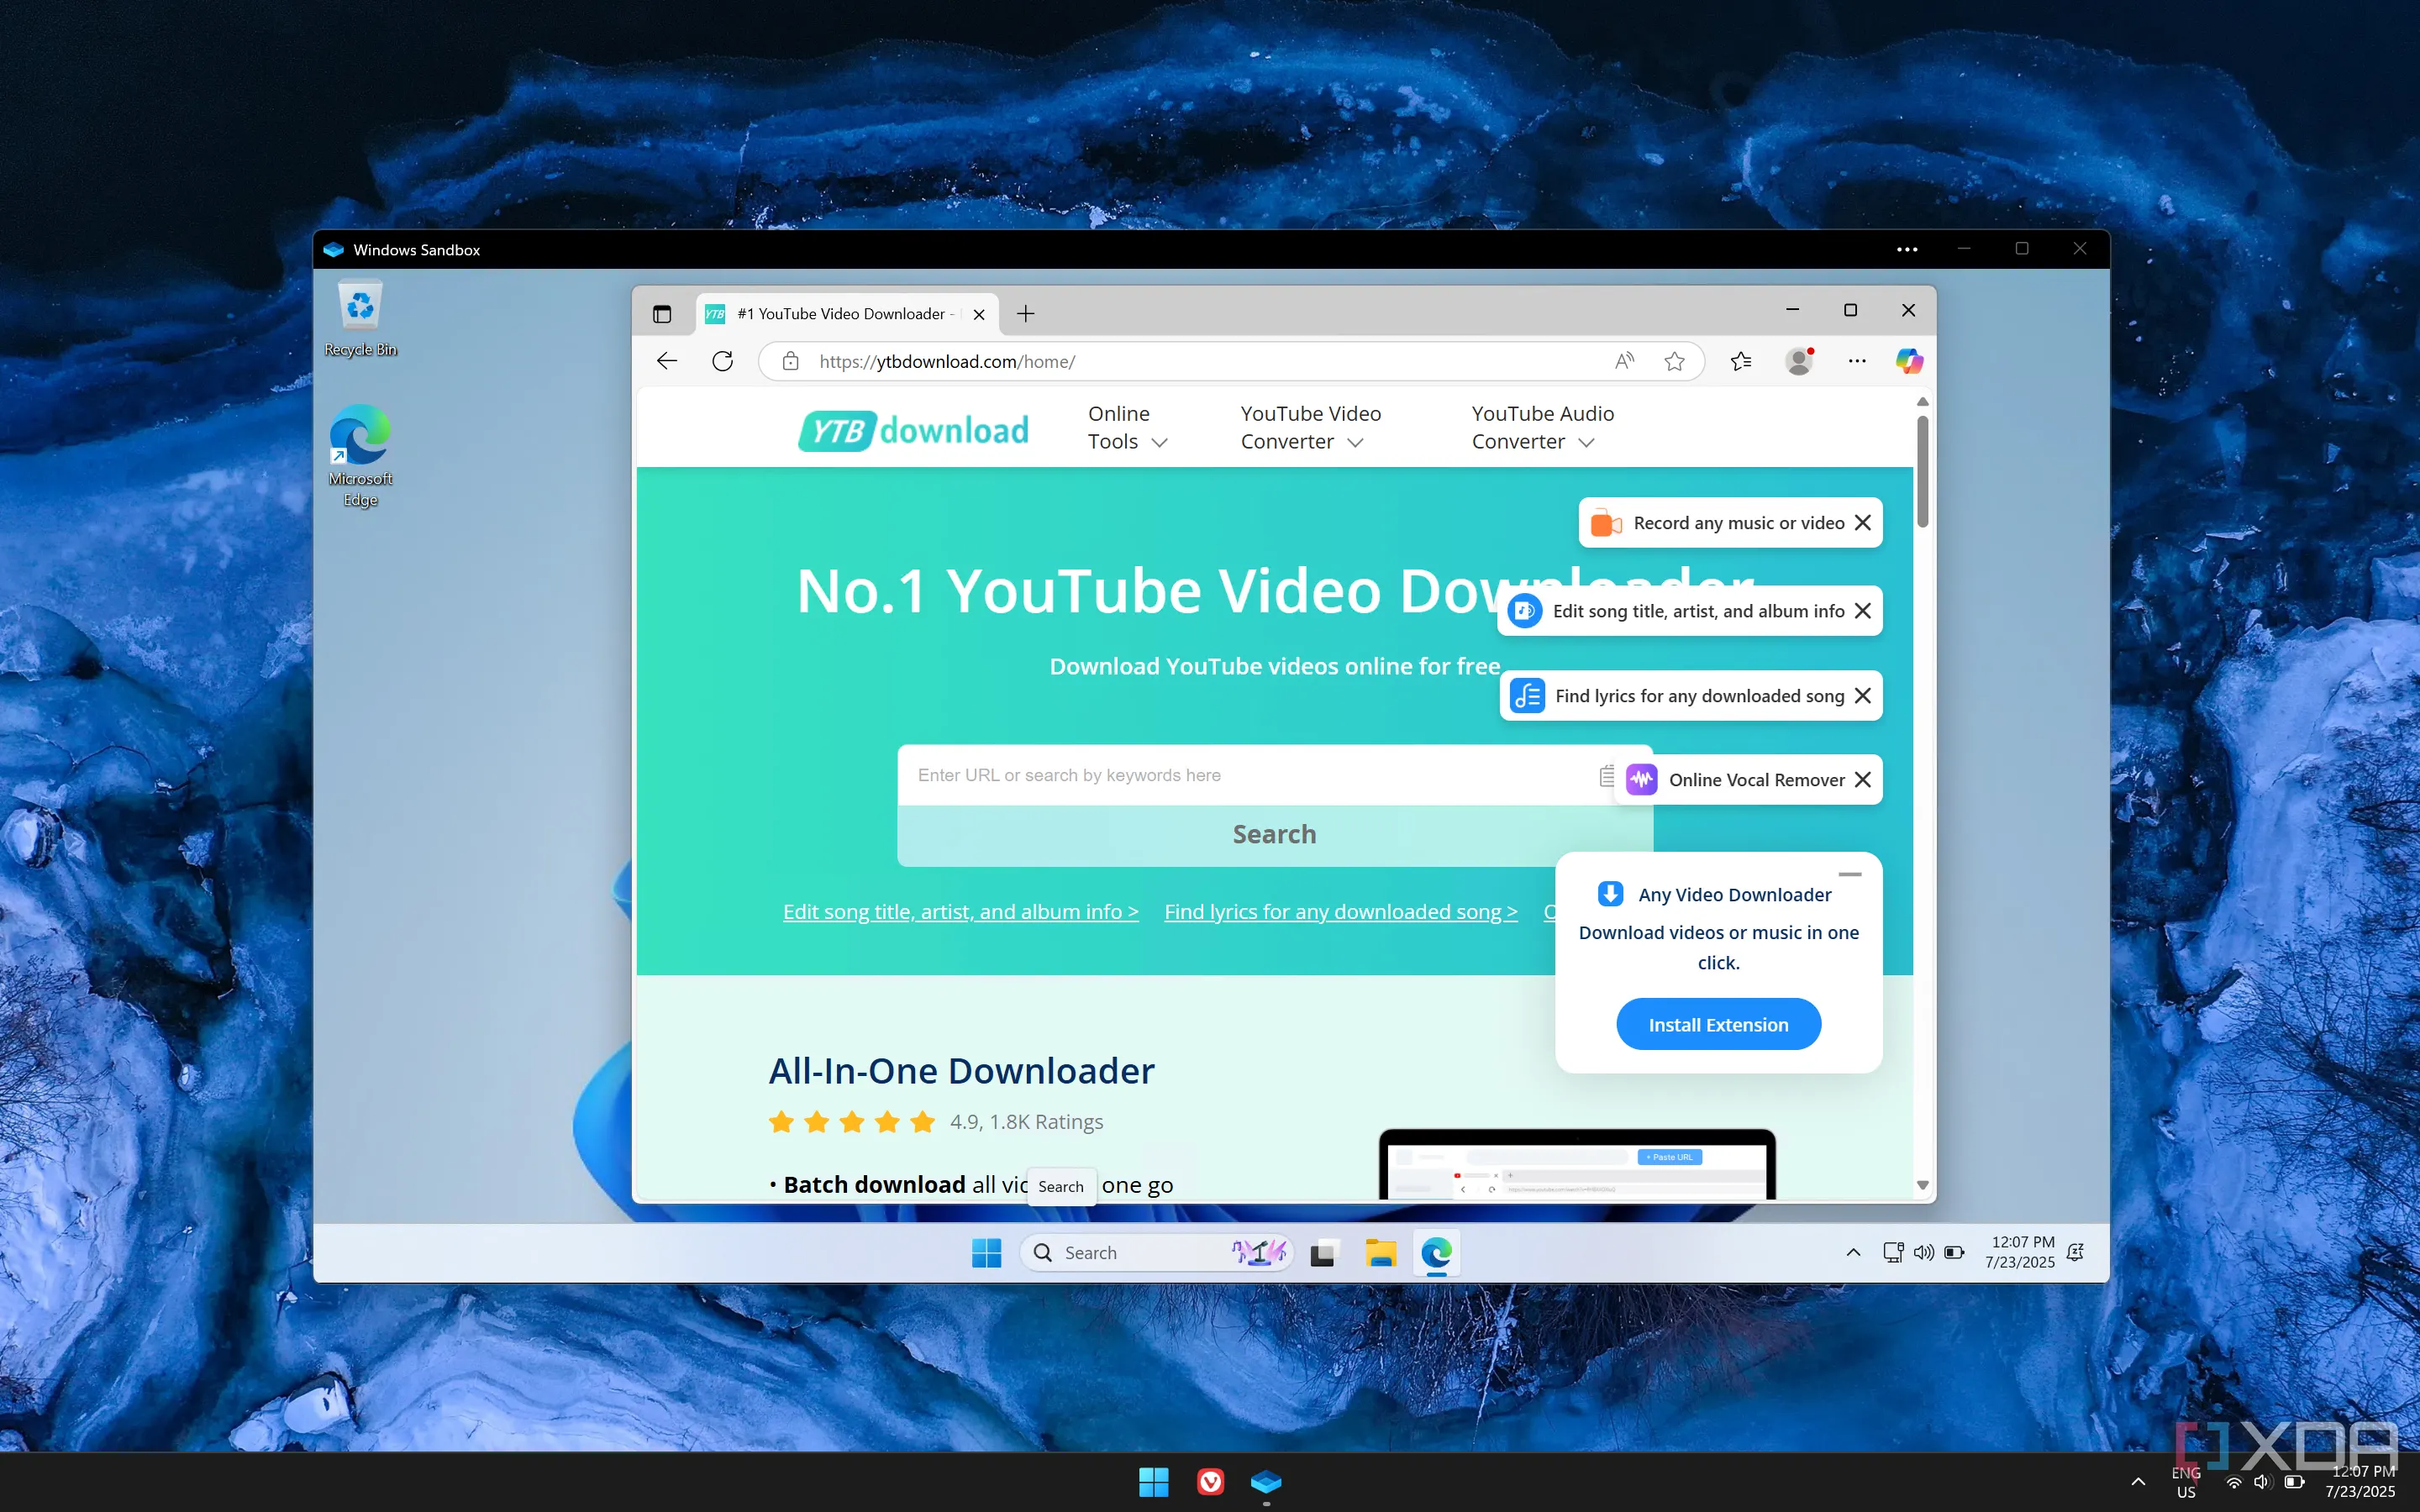Open the Sandbox Start menu icon
Image resolution: width=2420 pixels, height=1512 pixels.
[986, 1253]
